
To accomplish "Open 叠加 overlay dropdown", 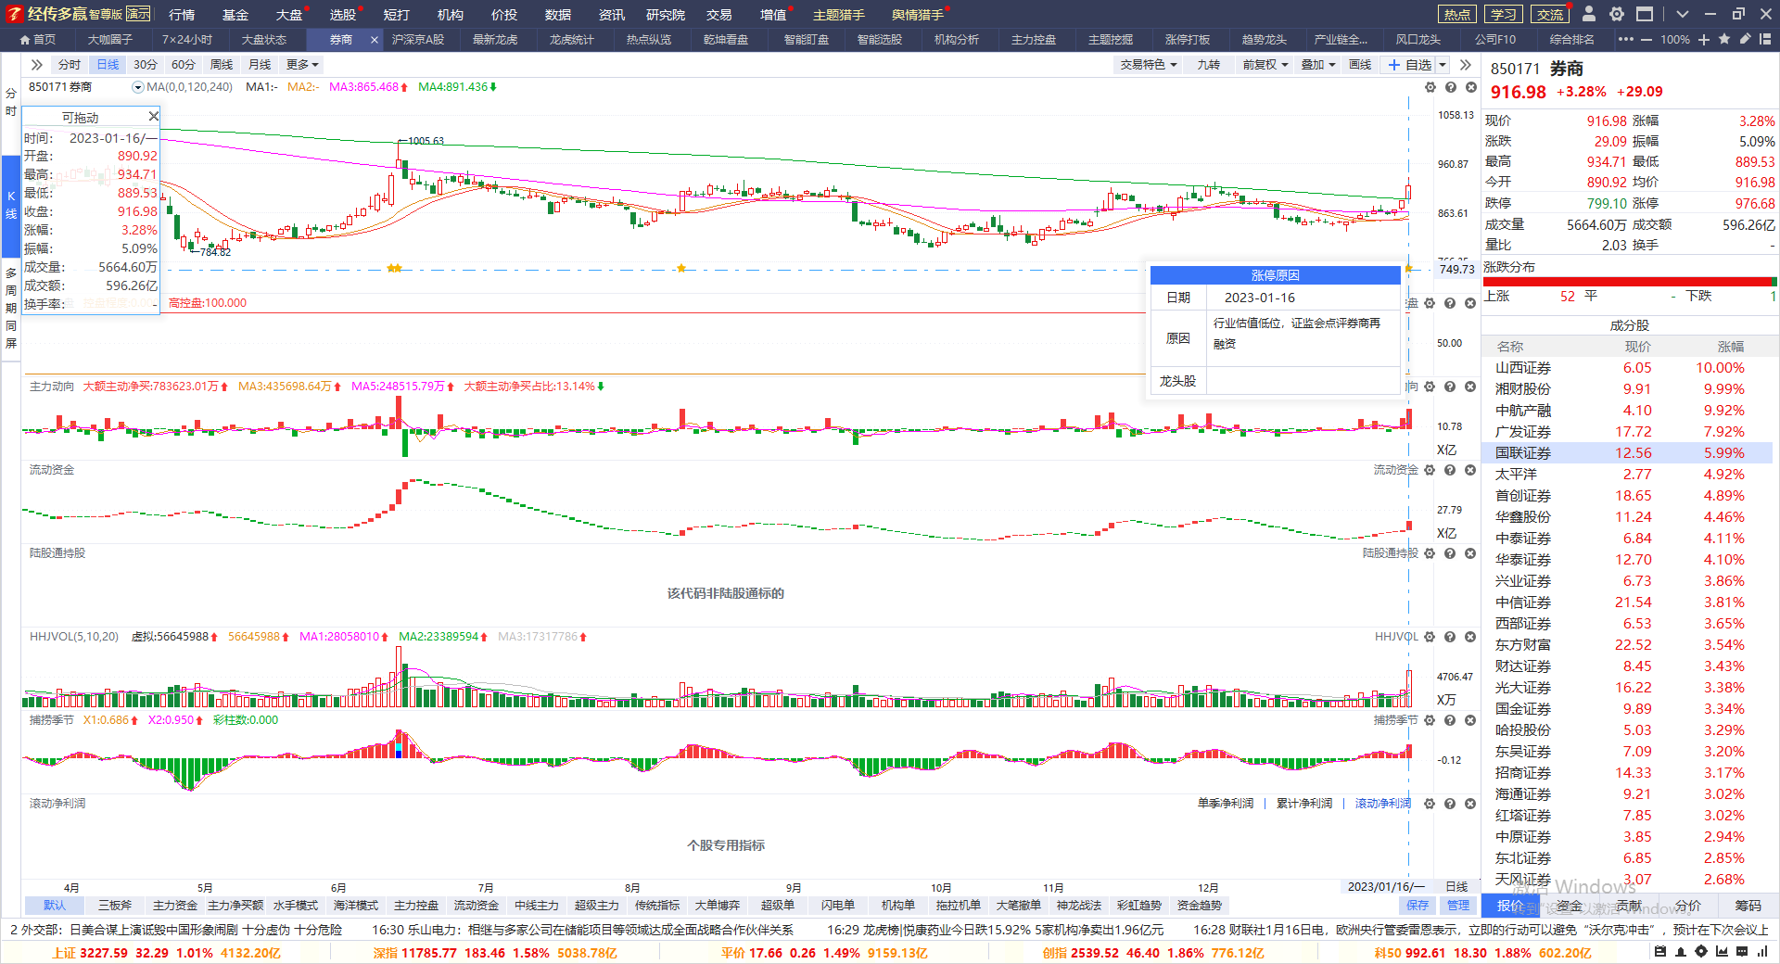I will click(x=1318, y=65).
